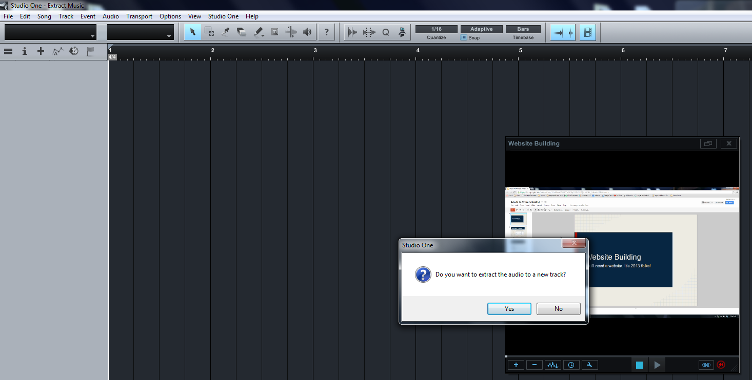Open the track list icon

pyautogui.click(x=8, y=51)
